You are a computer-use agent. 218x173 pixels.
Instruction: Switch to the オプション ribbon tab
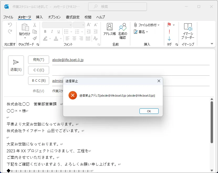54,17
